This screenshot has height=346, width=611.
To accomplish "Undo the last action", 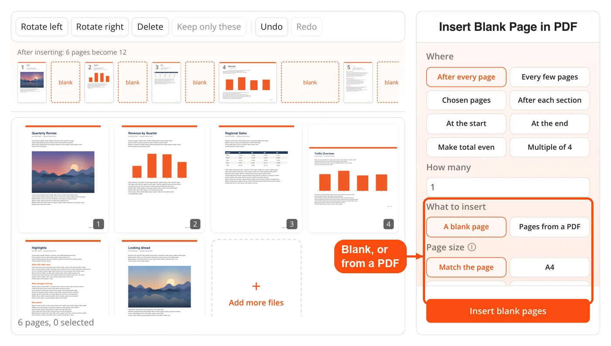I will click(271, 27).
